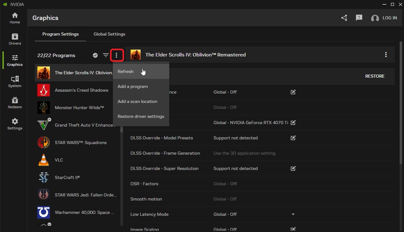Select The Elder Scrolls IV: Oblivion in list
Image resolution: width=404 pixels, height=232 pixels.
74,73
